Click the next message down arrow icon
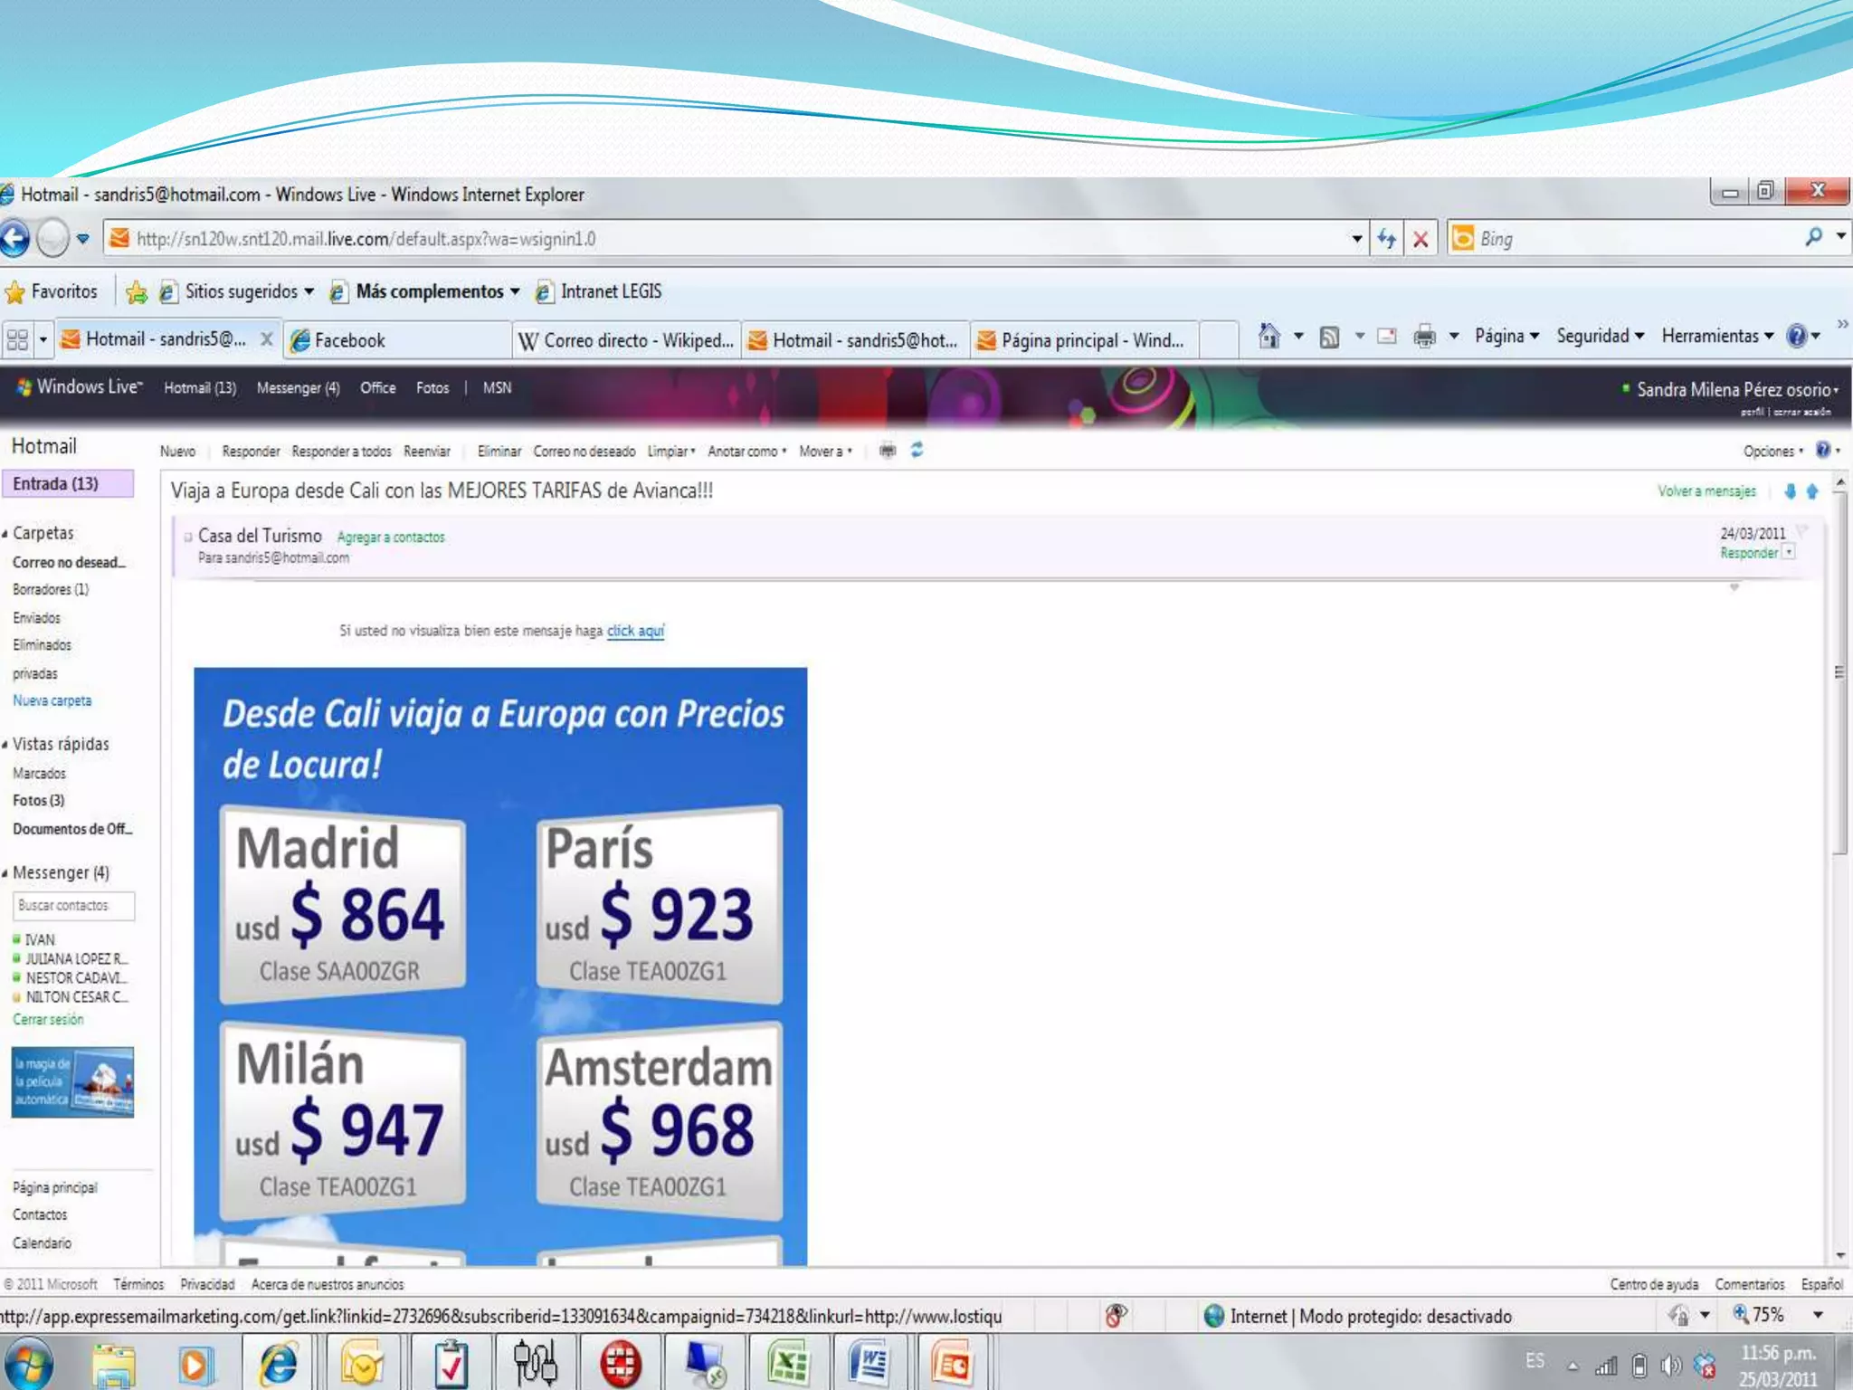 click(1790, 491)
